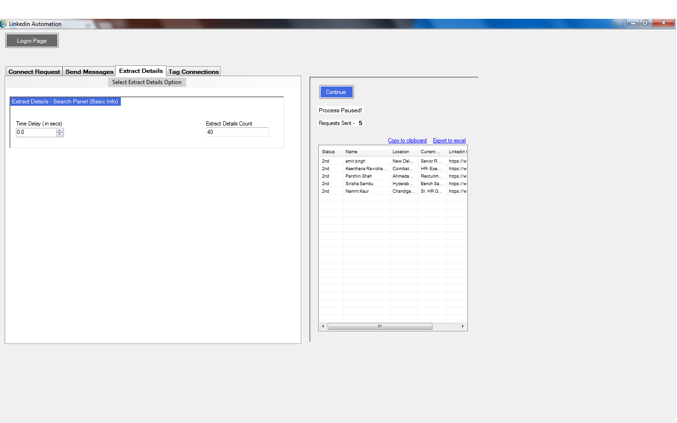Click Copy to clipboard link
Screen dimensions: 677x423
pos(407,141)
